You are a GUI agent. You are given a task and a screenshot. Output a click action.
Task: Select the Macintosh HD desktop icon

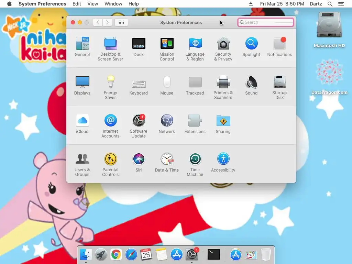329,30
